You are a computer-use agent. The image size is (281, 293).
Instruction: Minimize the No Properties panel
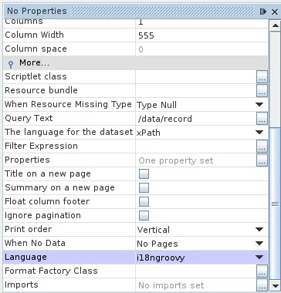tap(263, 12)
